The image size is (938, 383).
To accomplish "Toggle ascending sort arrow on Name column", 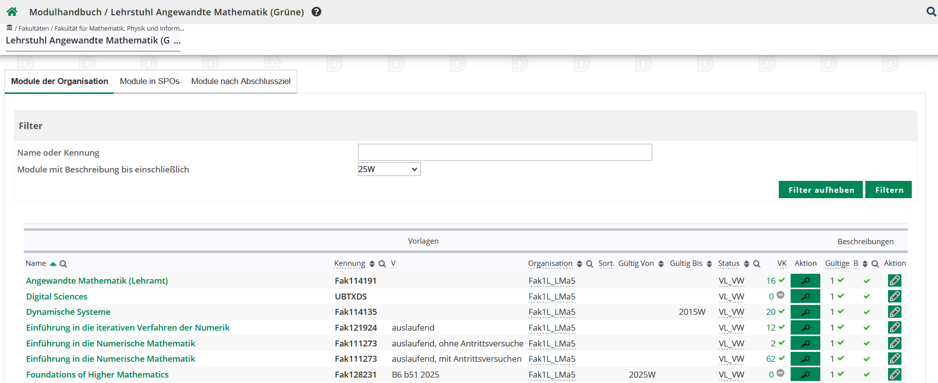I will (x=53, y=264).
